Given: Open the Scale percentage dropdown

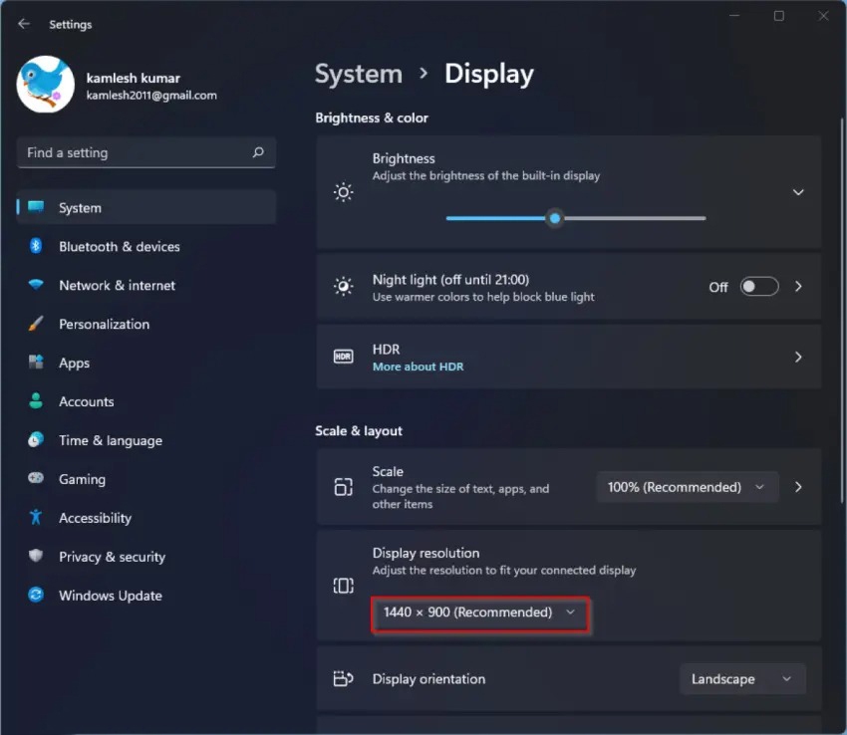Looking at the screenshot, I should [686, 487].
